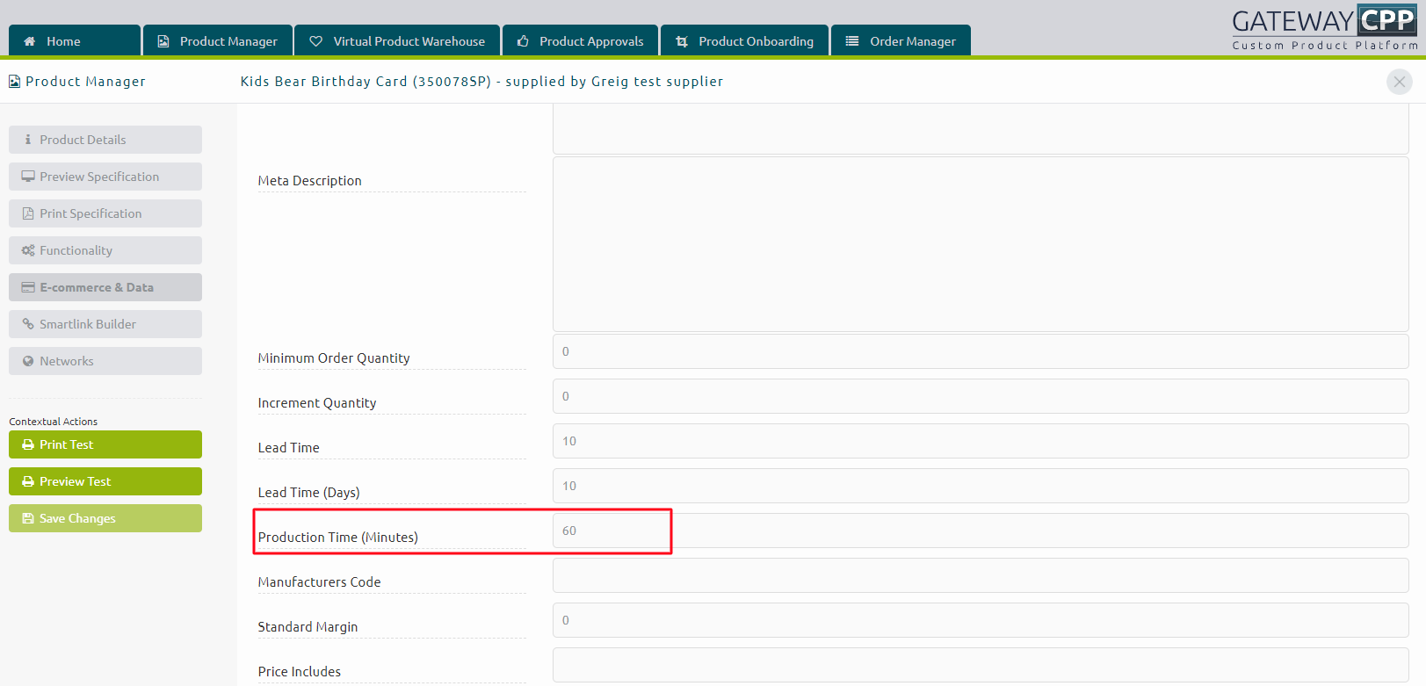This screenshot has width=1426, height=686.
Task: Run the Preview Test action
Action: point(105,481)
